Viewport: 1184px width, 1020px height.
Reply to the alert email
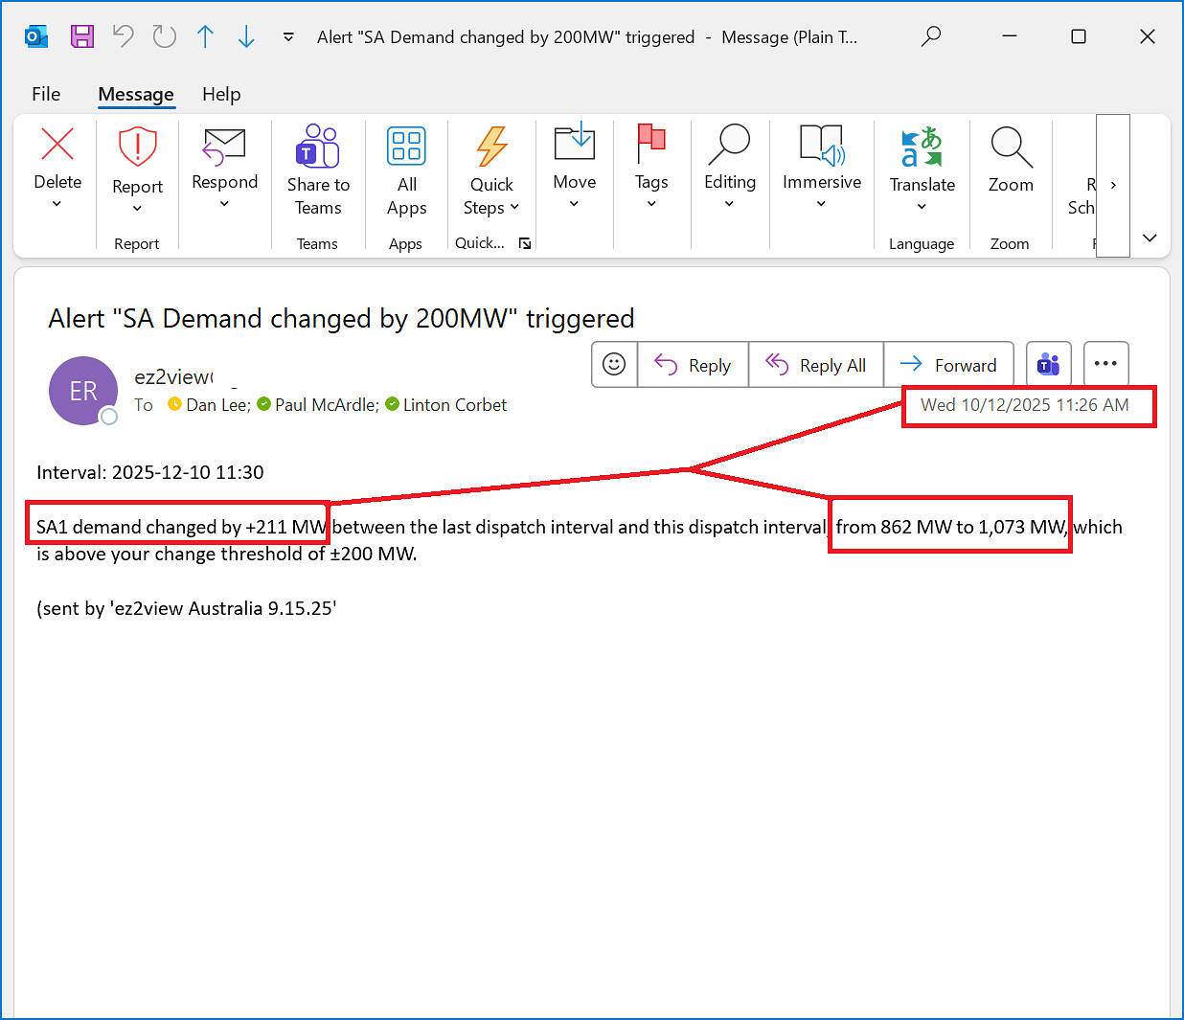click(693, 365)
